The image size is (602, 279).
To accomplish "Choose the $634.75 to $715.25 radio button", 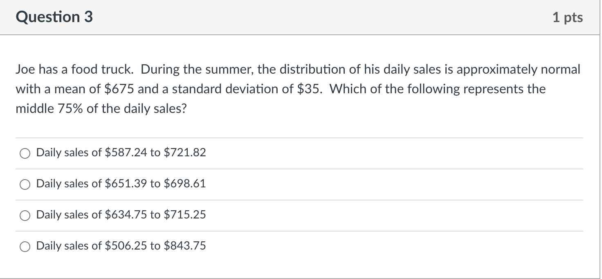I will (25, 216).
